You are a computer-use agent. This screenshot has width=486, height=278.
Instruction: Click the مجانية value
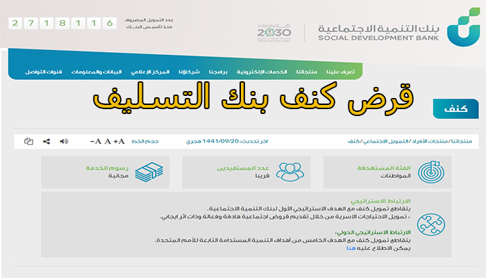pos(118,176)
